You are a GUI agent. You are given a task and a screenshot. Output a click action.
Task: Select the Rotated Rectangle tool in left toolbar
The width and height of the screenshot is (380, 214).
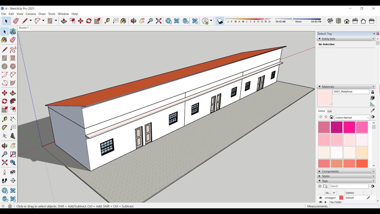[x=13, y=58]
